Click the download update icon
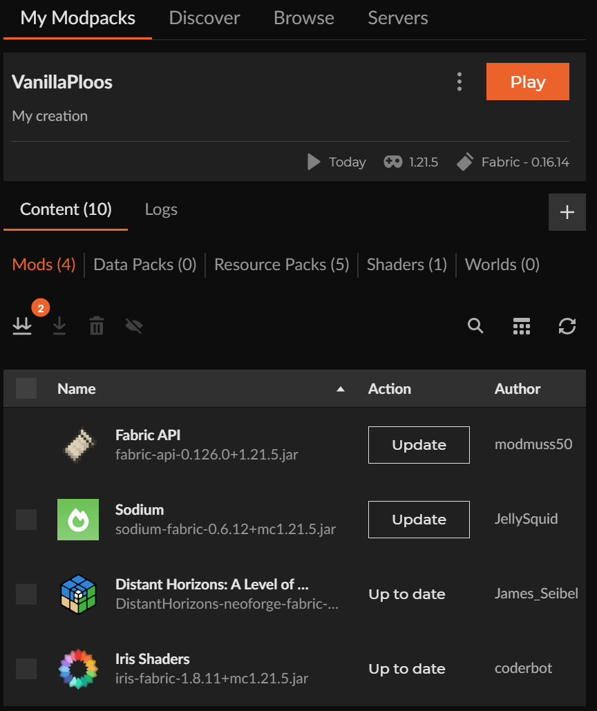 pos(59,325)
